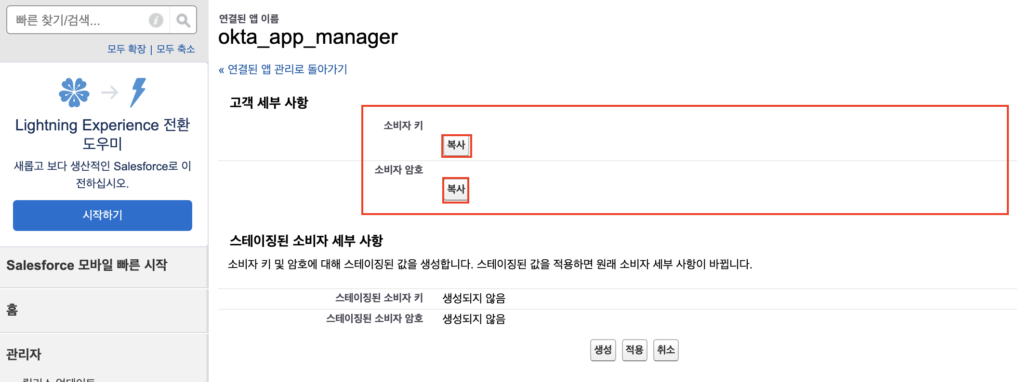Select the 홈 sidebar section
Image resolution: width=1017 pixels, height=382 pixels.
(12, 310)
